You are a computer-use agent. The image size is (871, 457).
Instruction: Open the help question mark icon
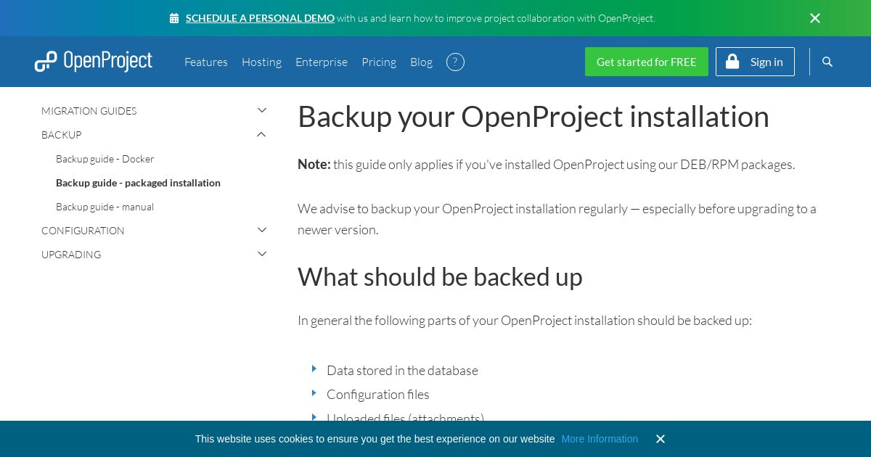pyautogui.click(x=455, y=62)
